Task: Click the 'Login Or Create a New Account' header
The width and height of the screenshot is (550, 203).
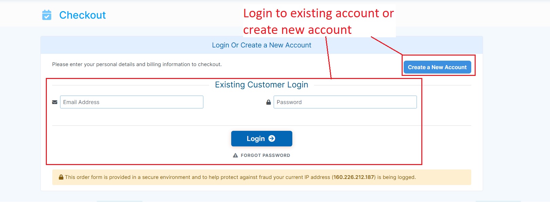Action: click(261, 45)
